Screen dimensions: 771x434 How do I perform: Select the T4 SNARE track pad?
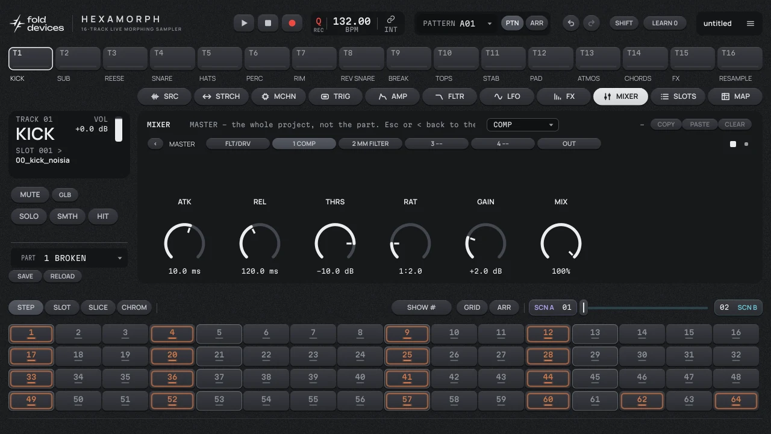(x=172, y=58)
